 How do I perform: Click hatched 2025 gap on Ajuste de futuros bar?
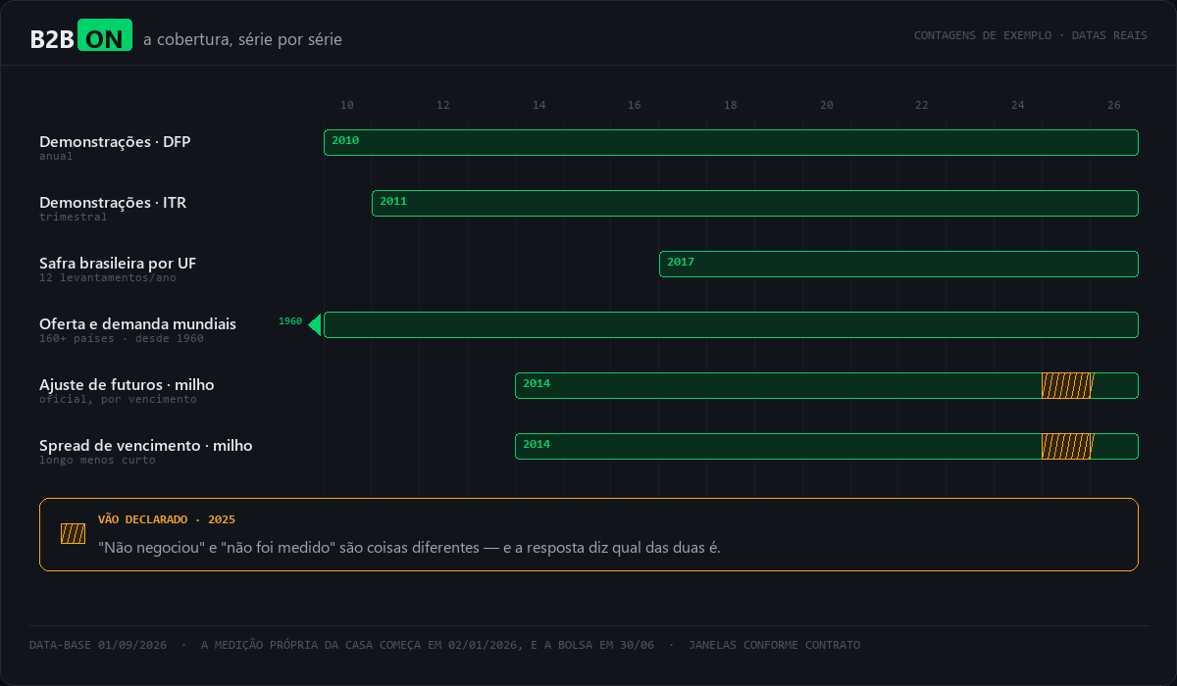click(1067, 385)
